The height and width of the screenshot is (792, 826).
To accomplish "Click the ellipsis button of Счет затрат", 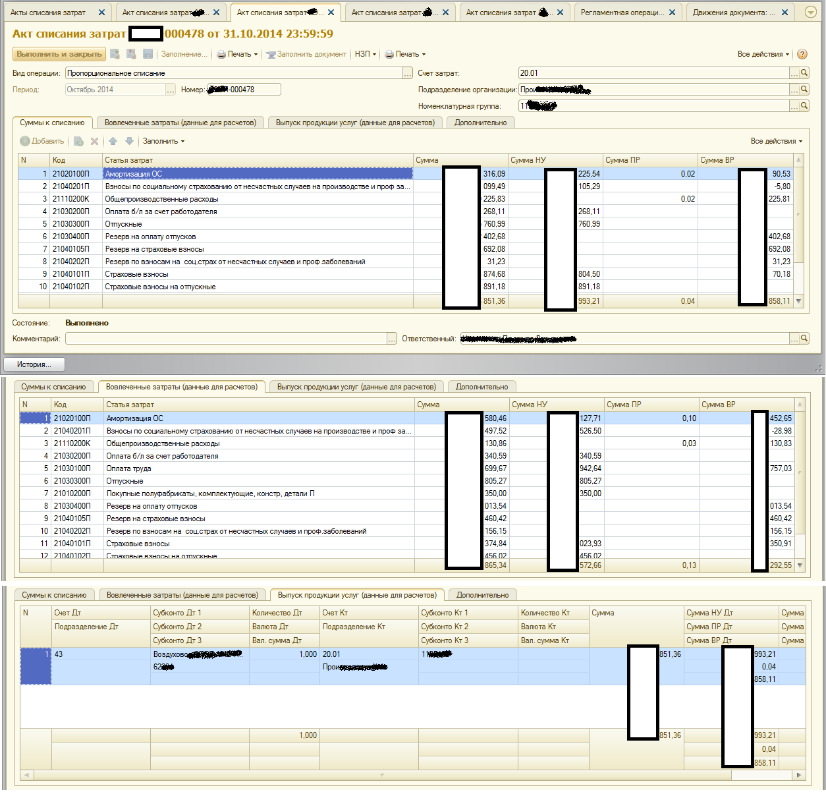I will pyautogui.click(x=794, y=73).
